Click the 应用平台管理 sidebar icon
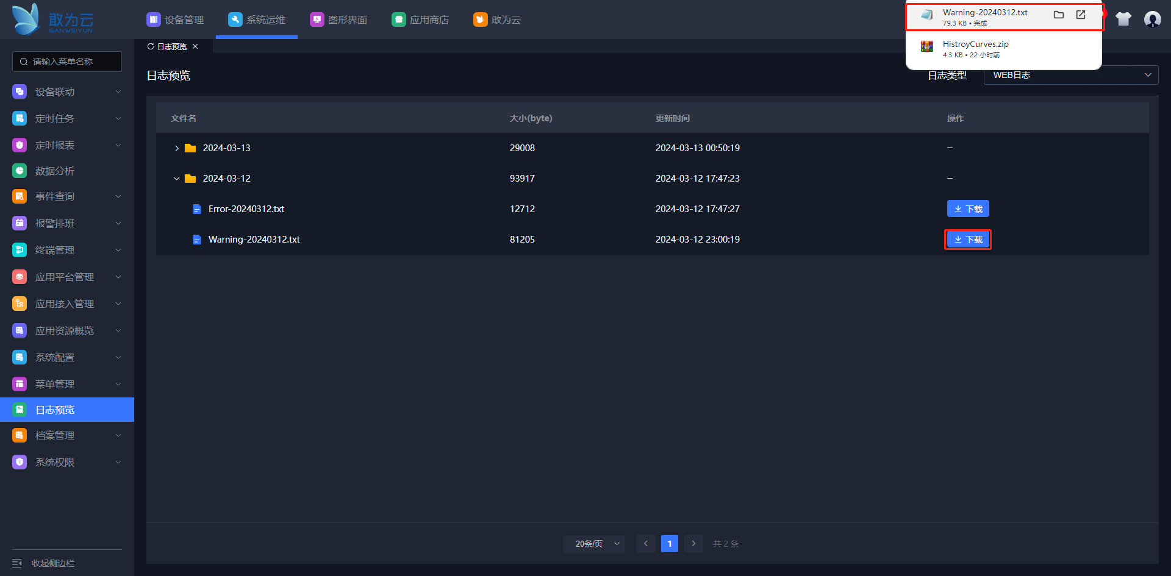 point(20,277)
